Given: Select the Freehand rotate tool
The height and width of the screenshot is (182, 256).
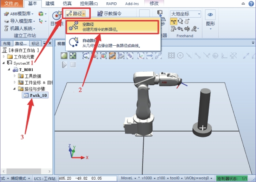Looking at the screenshot, I should pyautogui.click(x=180, y=21).
